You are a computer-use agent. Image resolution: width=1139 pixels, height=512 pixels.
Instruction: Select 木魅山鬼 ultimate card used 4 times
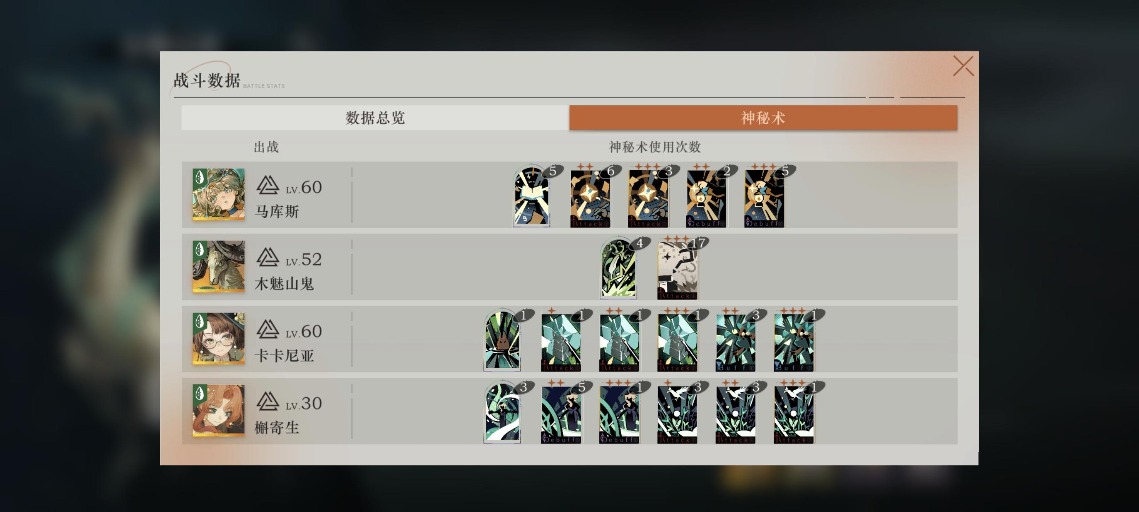[x=618, y=268]
